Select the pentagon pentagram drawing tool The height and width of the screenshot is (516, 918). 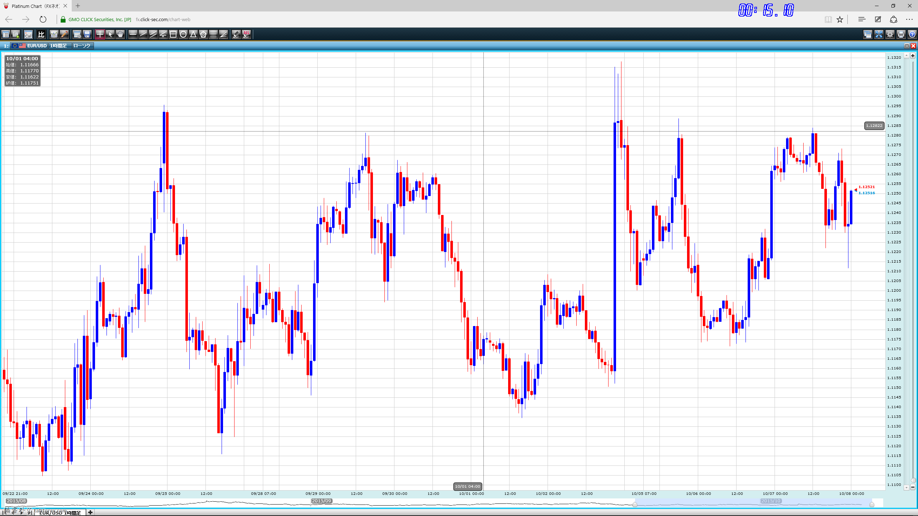point(203,34)
